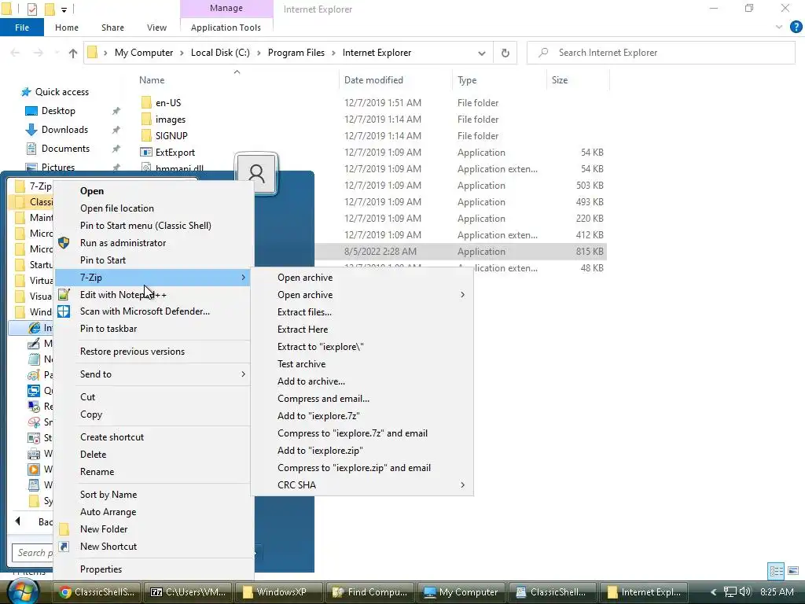Image resolution: width=805 pixels, height=604 pixels.
Task: Select the en-US folder row
Action: coord(372,103)
